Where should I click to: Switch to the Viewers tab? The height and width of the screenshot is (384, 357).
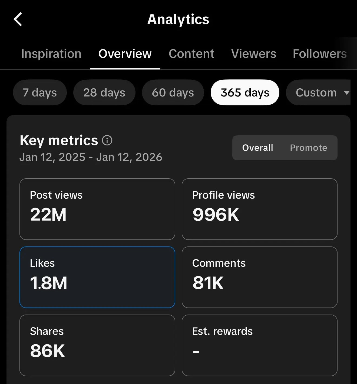tap(253, 54)
